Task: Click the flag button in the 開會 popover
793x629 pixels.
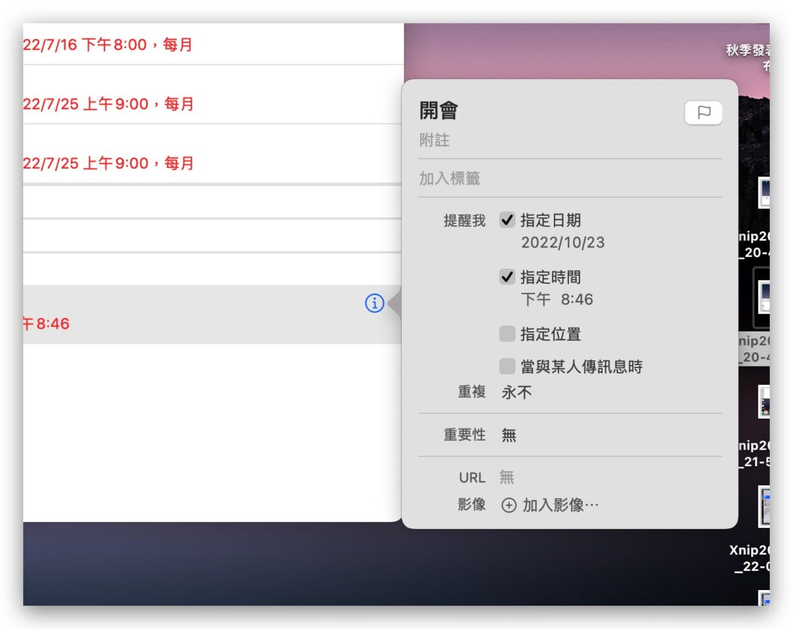Action: (x=704, y=113)
